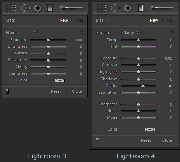The image size is (180, 162).
Task: Open Effect preset dropdown in Lightroom 3 panel
Action: [x=35, y=33]
